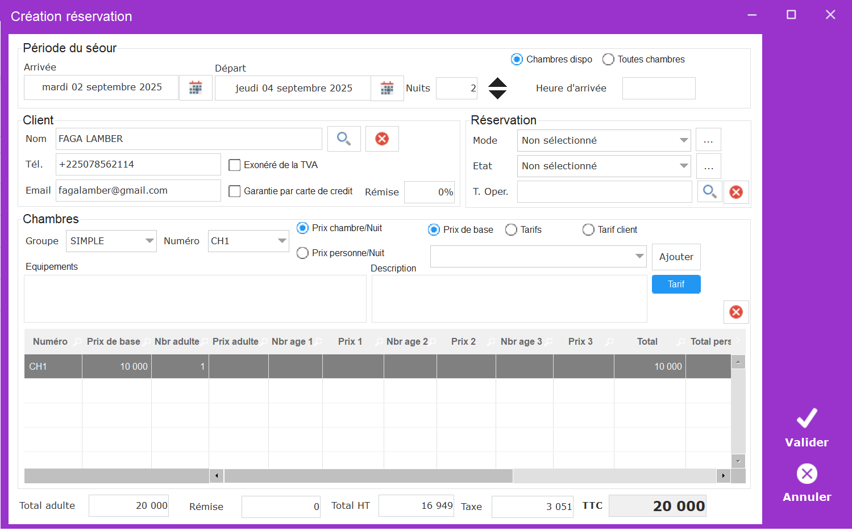This screenshot has width=852, height=531.
Task: Click the Annuler cancel icon
Action: pos(807,474)
